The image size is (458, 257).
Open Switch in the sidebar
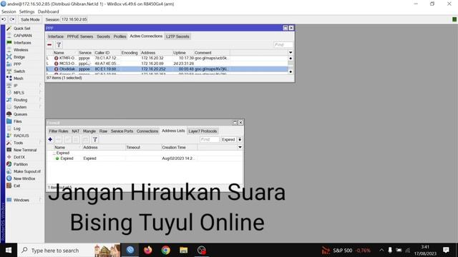pyautogui.click(x=19, y=71)
